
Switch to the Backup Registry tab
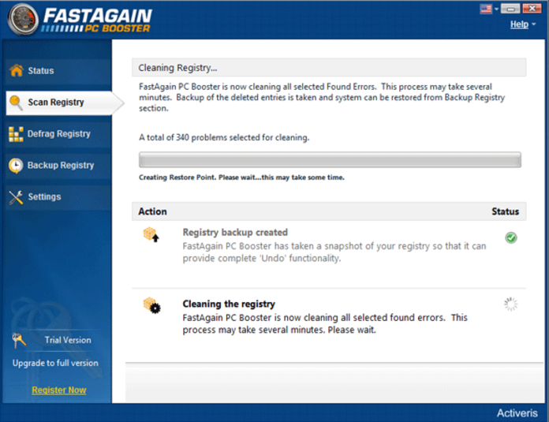60,166
